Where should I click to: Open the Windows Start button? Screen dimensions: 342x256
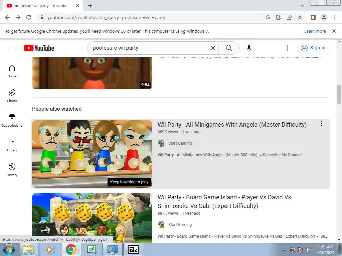coord(9,249)
